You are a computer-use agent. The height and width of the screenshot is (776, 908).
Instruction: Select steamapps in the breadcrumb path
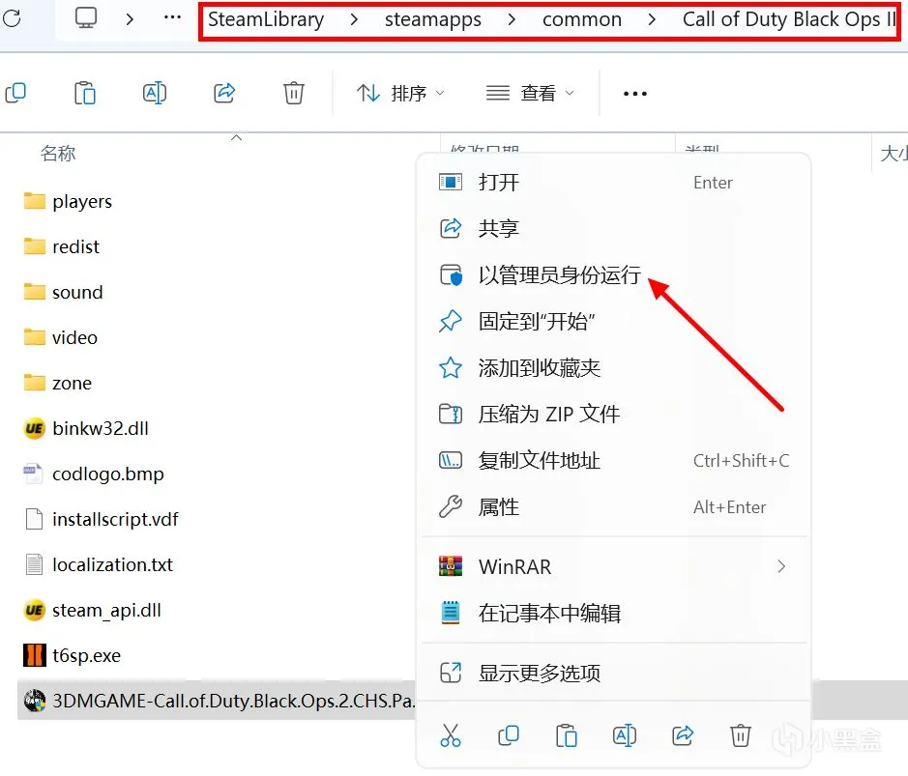coord(432,19)
